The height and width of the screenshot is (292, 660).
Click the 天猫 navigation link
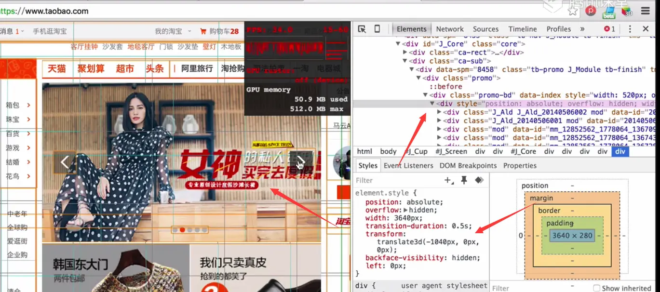pos(57,69)
